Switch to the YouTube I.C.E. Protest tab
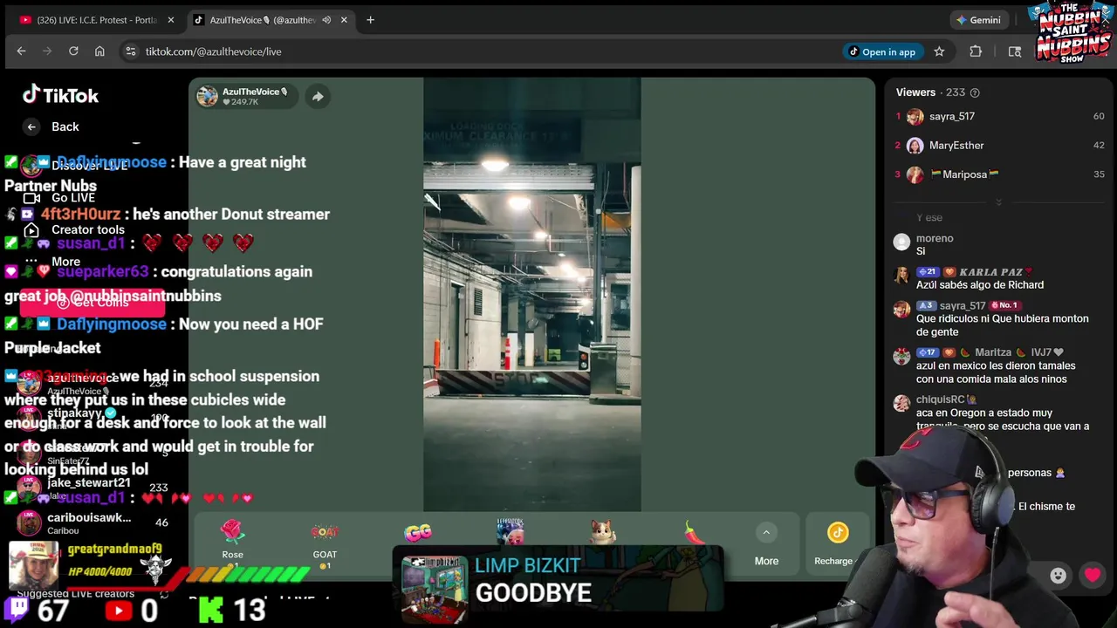Viewport: 1117px width, 628px height. coord(96,20)
